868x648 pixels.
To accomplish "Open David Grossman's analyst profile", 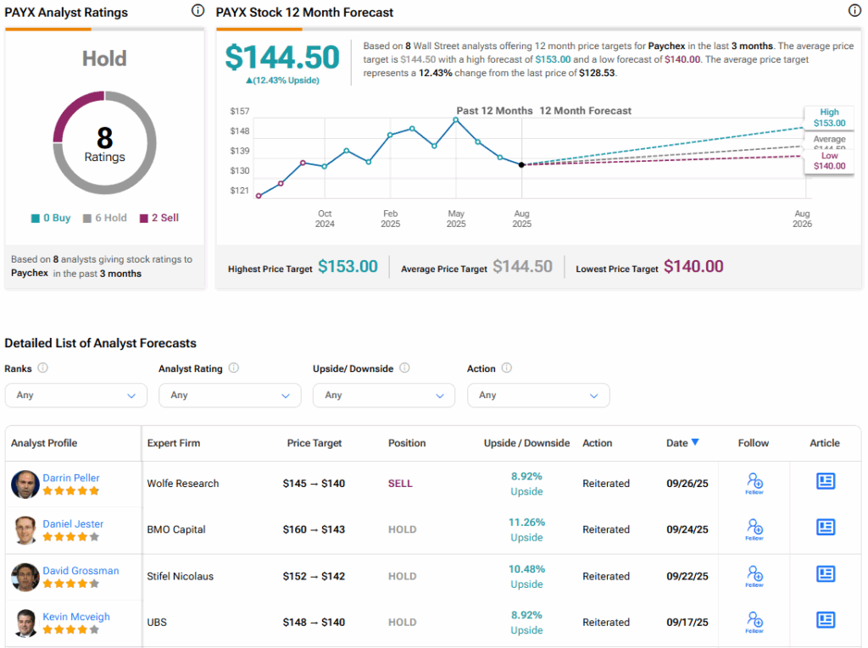I will tap(81, 571).
